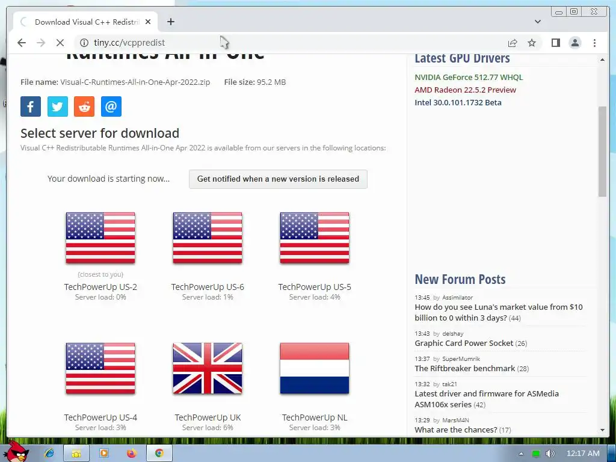616x462 pixels.
Task: Click file name Visual-C-Runtimes-All-in-One-Apr-2022.zip
Action: pos(135,82)
